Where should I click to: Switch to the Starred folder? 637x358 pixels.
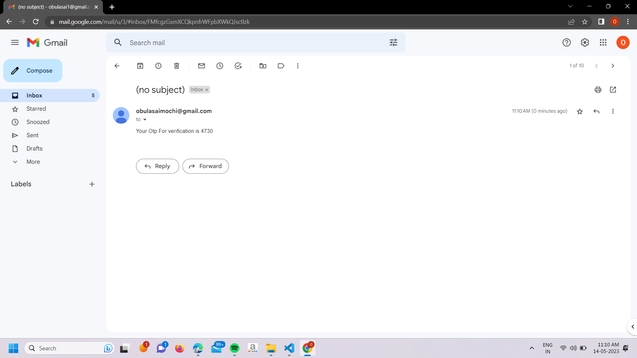36,109
